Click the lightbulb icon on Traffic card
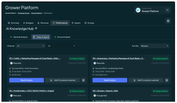Screen dimensions: 177x103 point(51,80)
